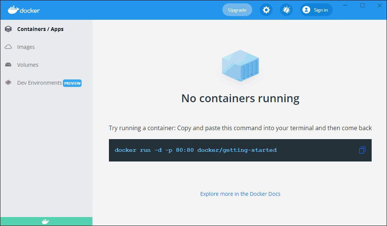Image resolution: width=387 pixels, height=226 pixels.
Task: Minimize the Docker Desktop window
Action: 345,6
